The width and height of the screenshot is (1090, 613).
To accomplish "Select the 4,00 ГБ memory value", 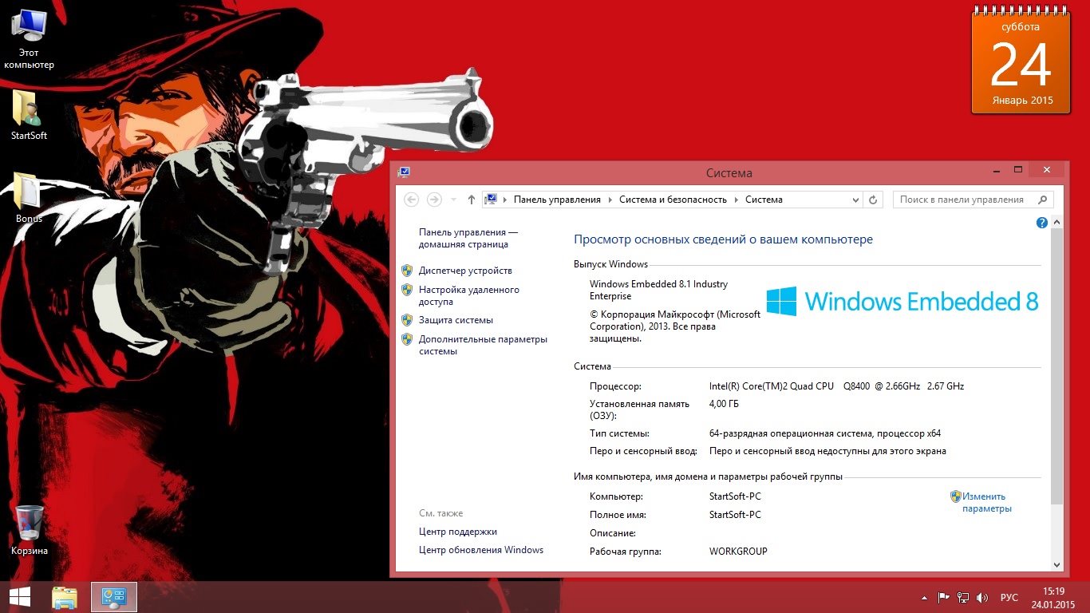I will pos(724,404).
